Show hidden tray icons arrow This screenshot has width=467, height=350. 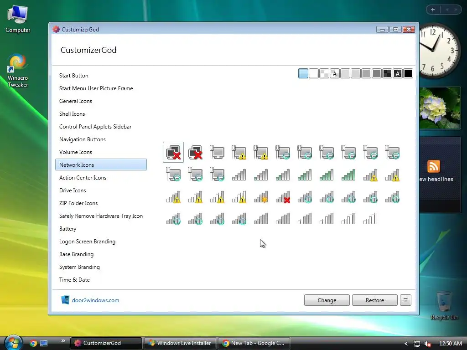[406, 344]
